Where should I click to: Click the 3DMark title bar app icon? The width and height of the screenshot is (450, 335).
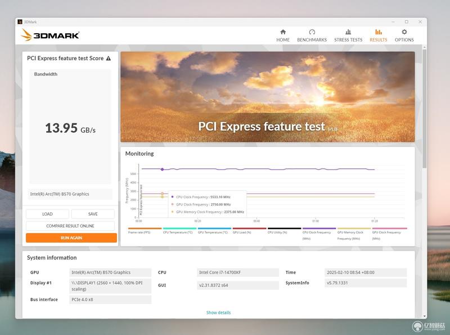click(x=20, y=22)
